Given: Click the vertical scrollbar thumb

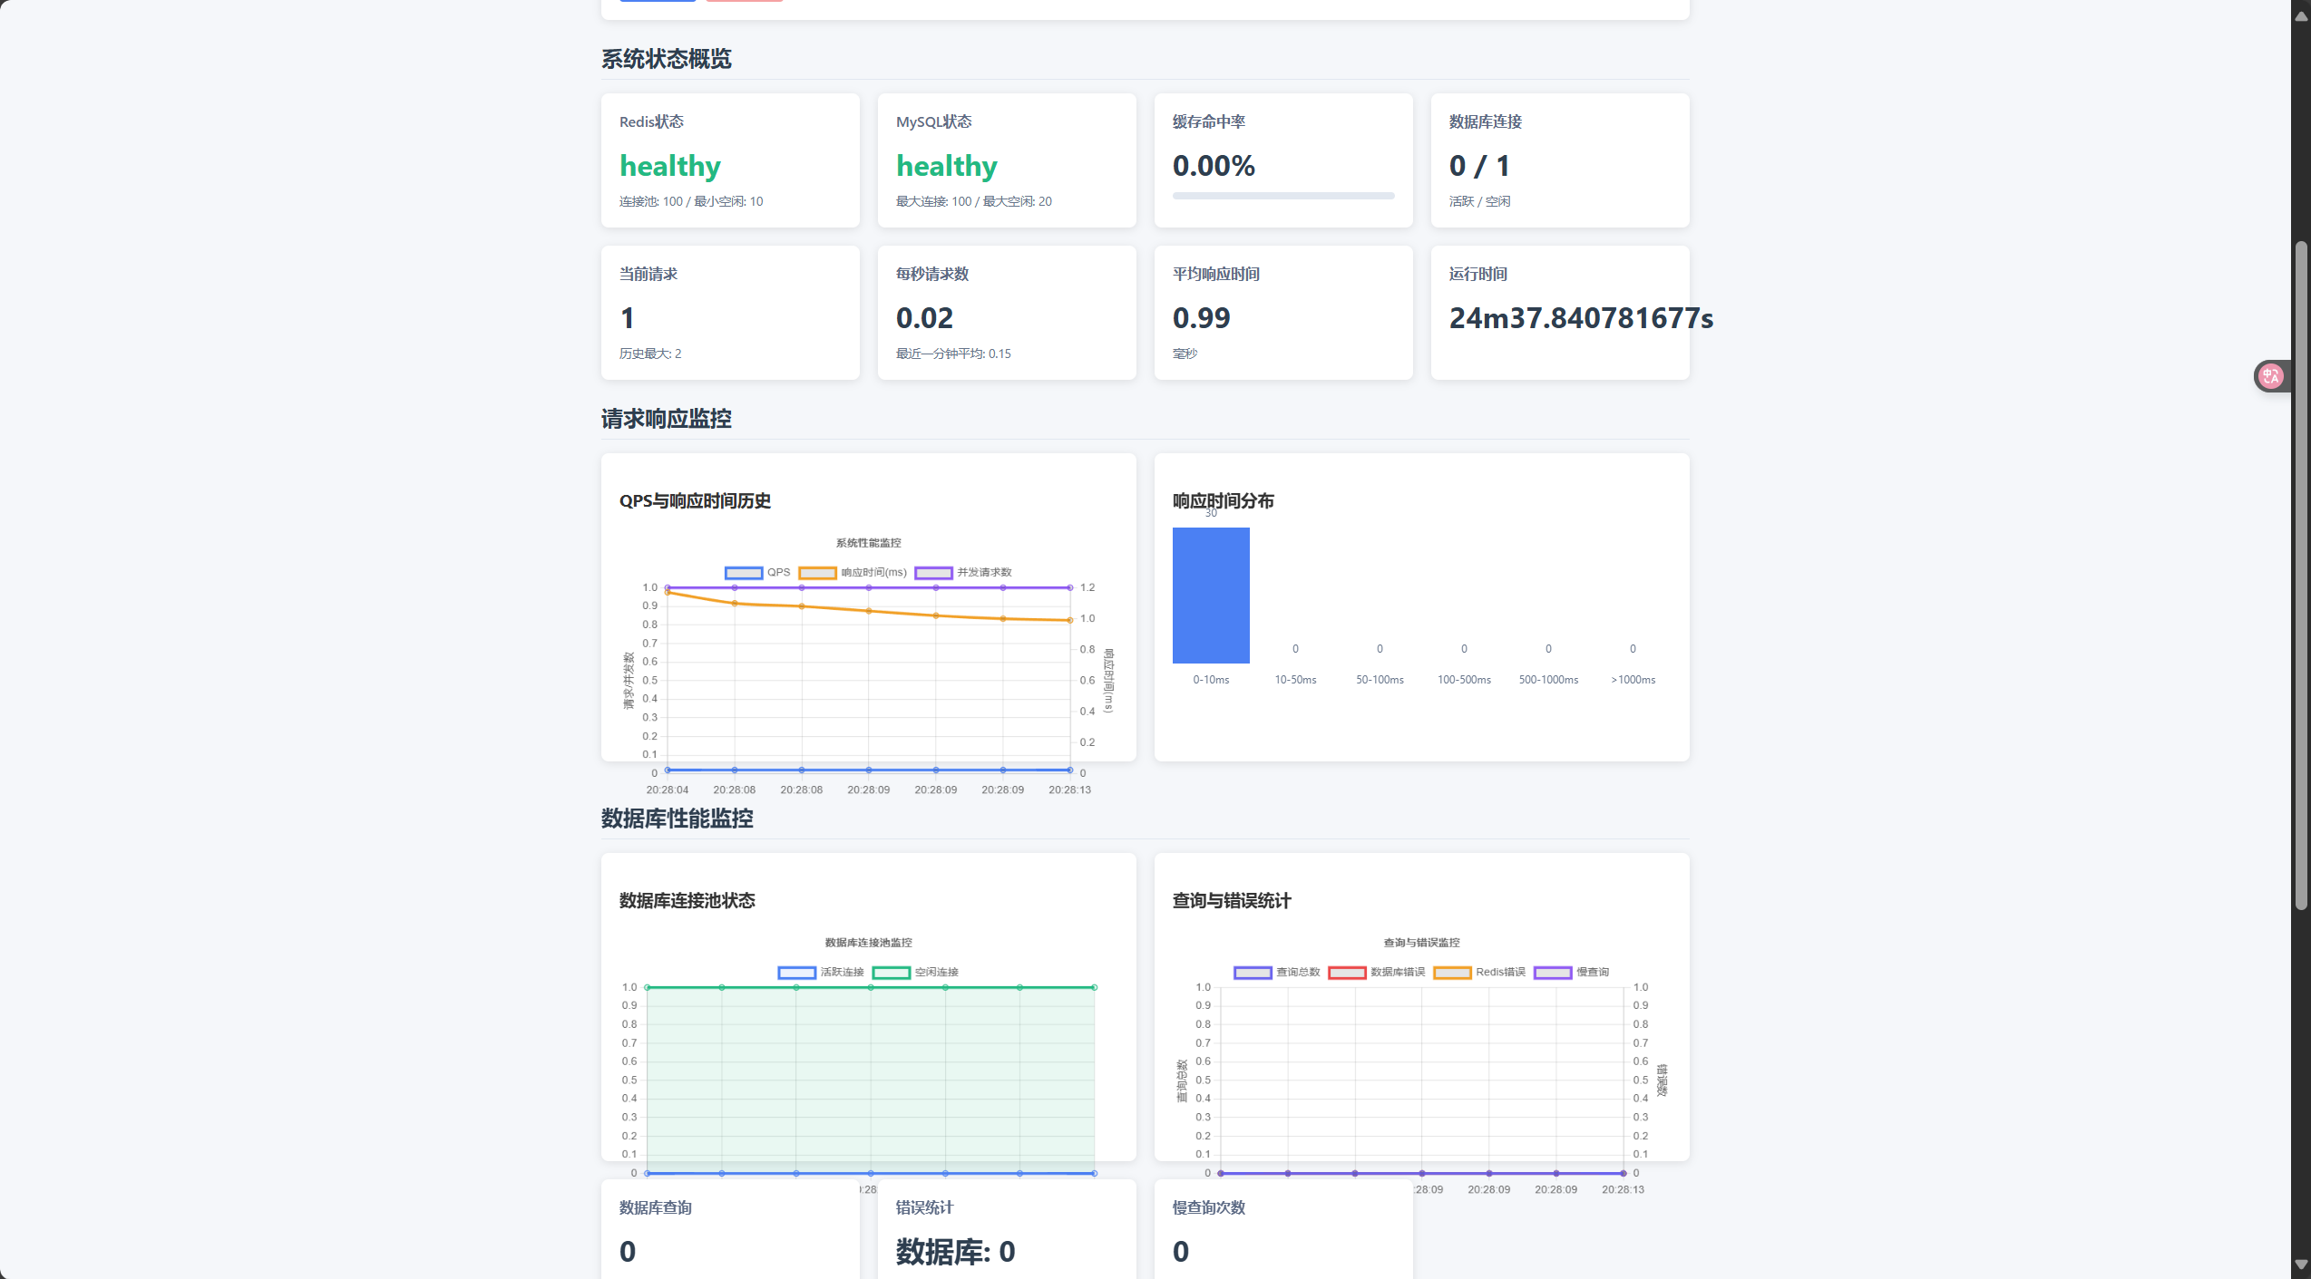Looking at the screenshot, I should pos(2300,576).
